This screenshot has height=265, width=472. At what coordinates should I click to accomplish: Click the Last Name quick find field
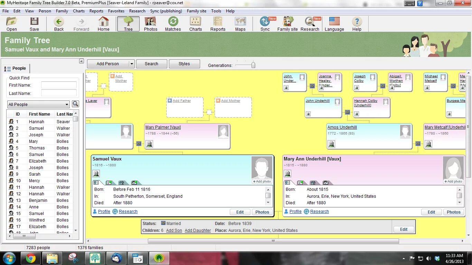[x=59, y=93]
